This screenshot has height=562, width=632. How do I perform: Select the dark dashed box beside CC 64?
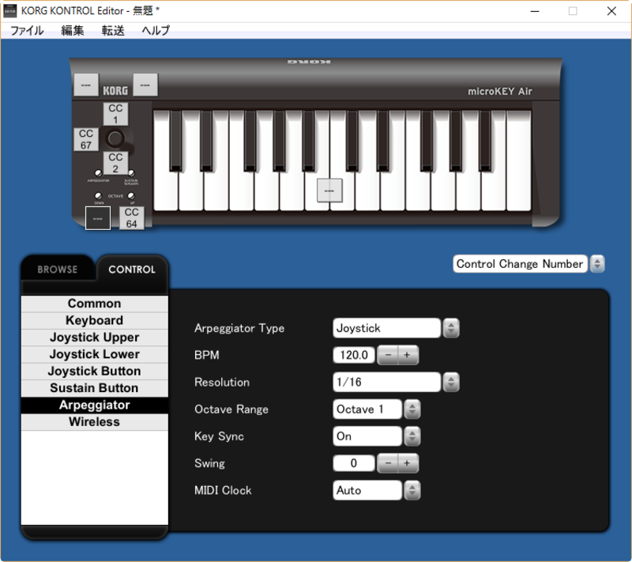coord(98,218)
